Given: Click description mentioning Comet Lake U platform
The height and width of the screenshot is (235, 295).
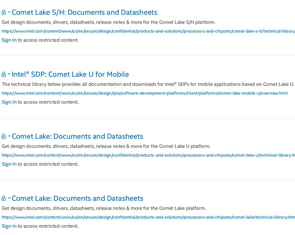Looking at the screenshot, I should 106,146.
